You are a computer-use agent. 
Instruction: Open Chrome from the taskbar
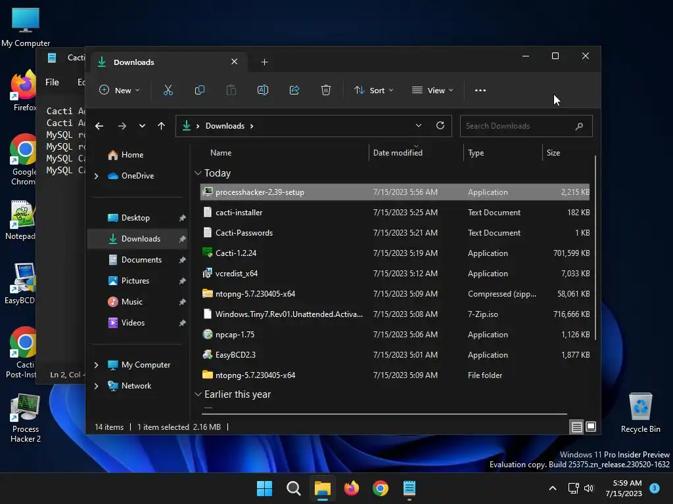point(381,488)
